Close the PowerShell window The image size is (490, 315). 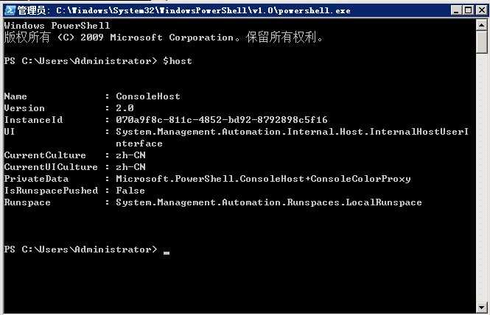point(482,10)
